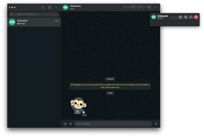Screen dimensions: 204x136
Task: Focus the Type a message field
Action: 113,124
